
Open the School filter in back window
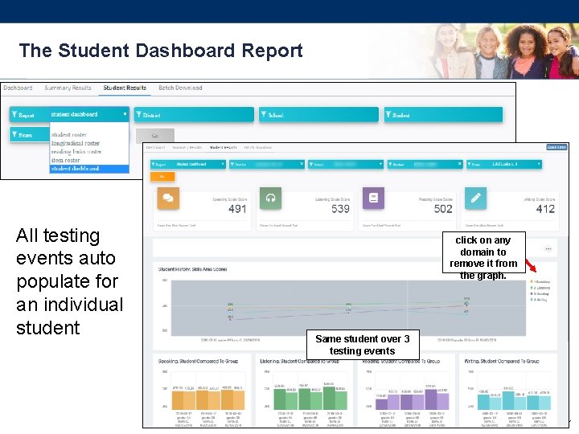click(318, 115)
